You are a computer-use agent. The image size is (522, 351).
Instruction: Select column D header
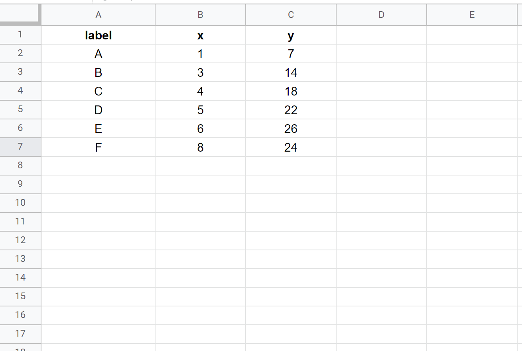click(x=381, y=15)
